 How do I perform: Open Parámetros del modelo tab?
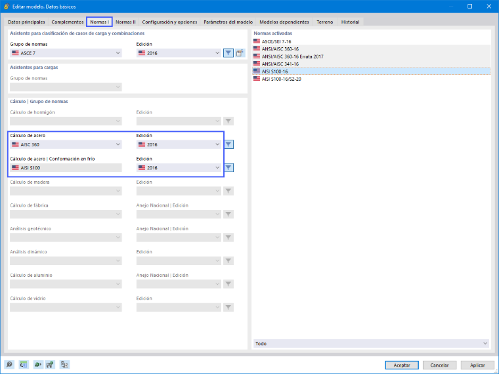[228, 22]
